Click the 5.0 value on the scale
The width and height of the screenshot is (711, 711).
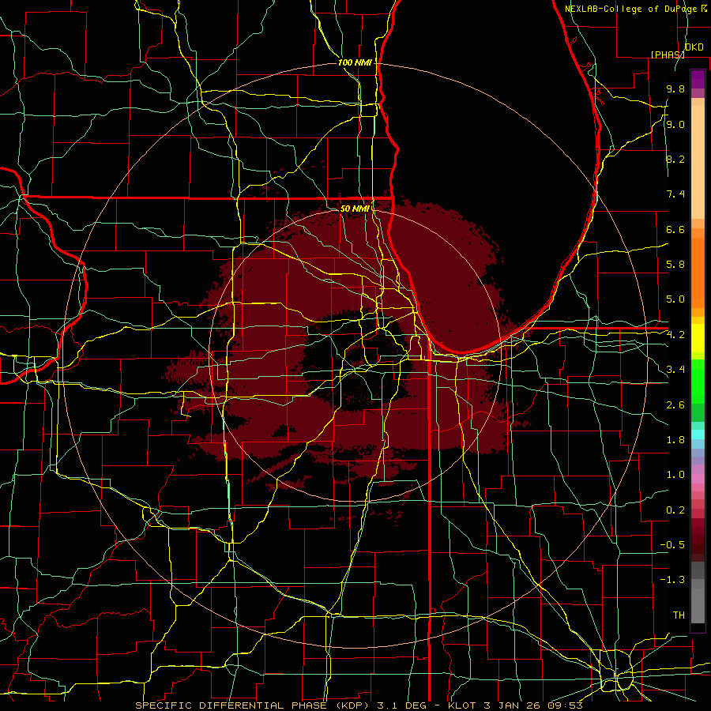[x=675, y=299]
